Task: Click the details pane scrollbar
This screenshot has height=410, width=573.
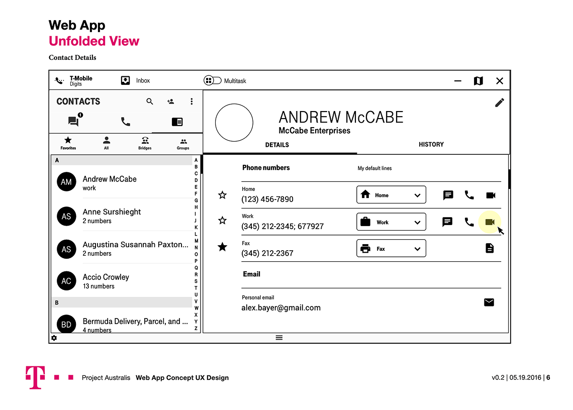Action: [x=509, y=179]
